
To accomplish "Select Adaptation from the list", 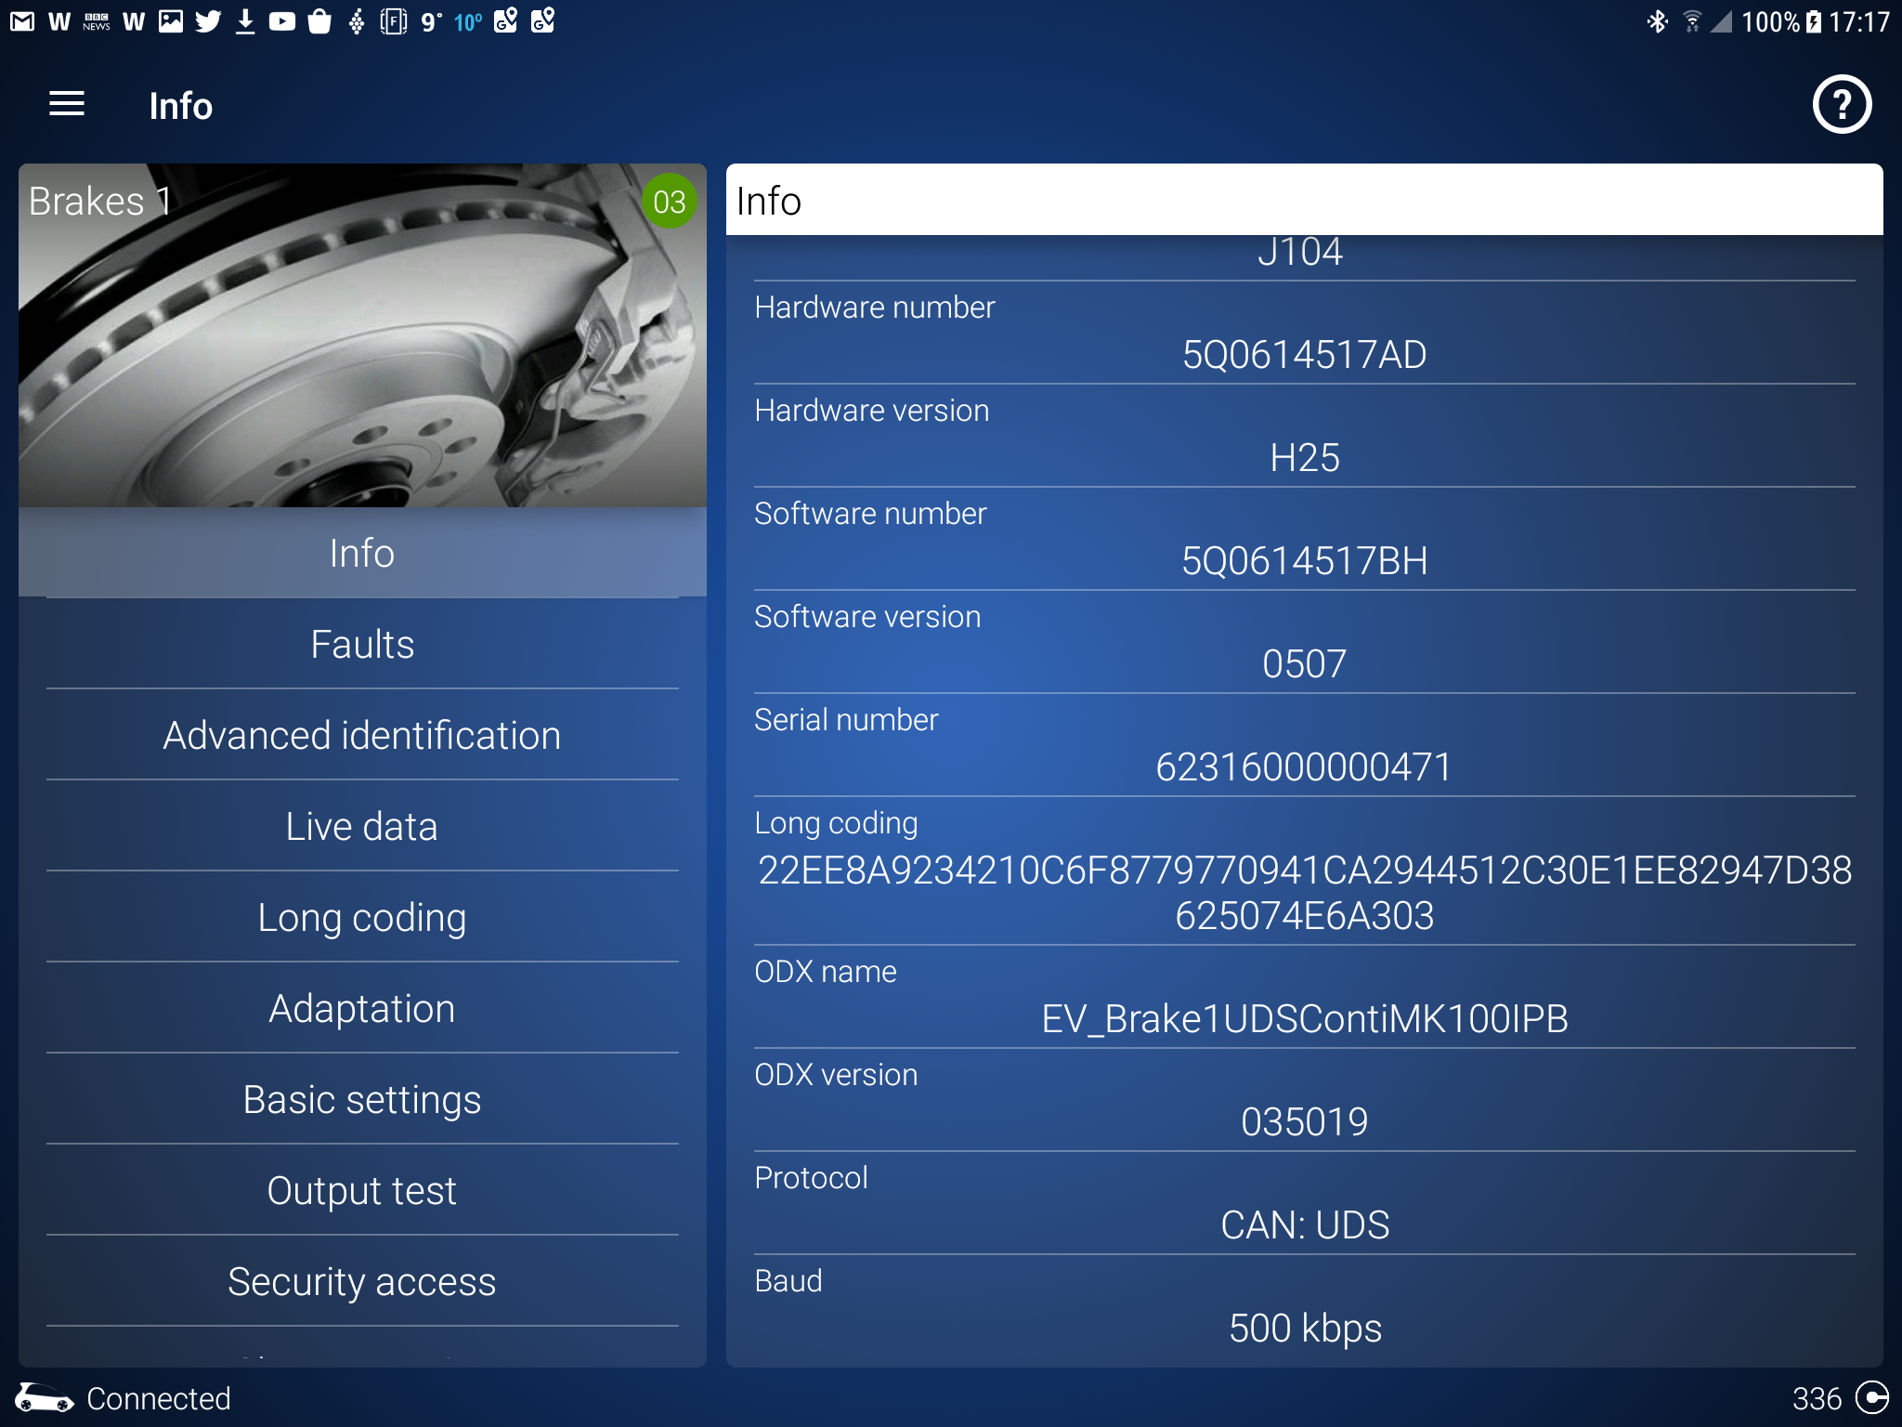I will pos(362,1009).
